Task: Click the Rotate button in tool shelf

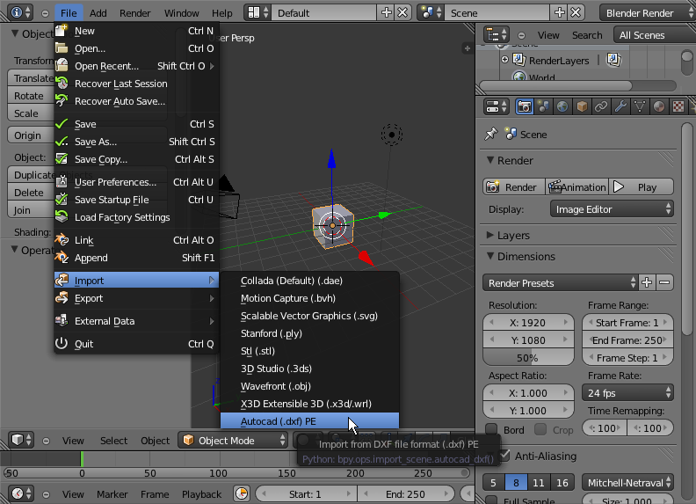Action: pyautogui.click(x=30, y=96)
